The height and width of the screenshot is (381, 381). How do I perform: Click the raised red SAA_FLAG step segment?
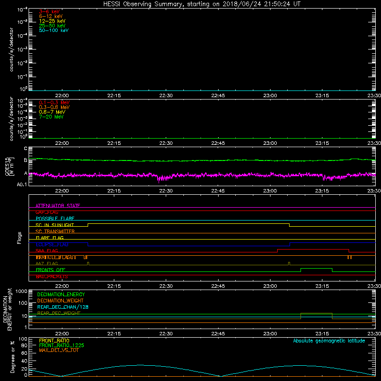coord(313,249)
